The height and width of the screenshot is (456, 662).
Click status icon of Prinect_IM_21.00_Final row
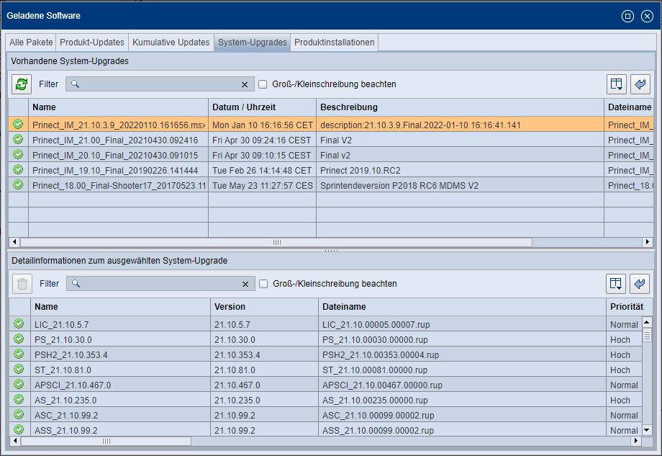click(18, 140)
